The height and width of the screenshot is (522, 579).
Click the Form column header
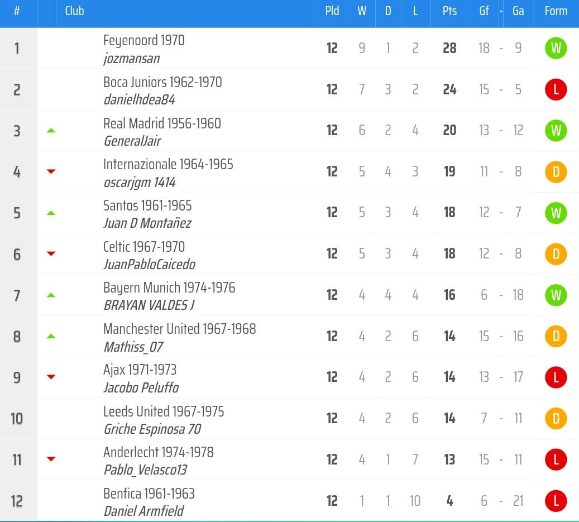(556, 11)
